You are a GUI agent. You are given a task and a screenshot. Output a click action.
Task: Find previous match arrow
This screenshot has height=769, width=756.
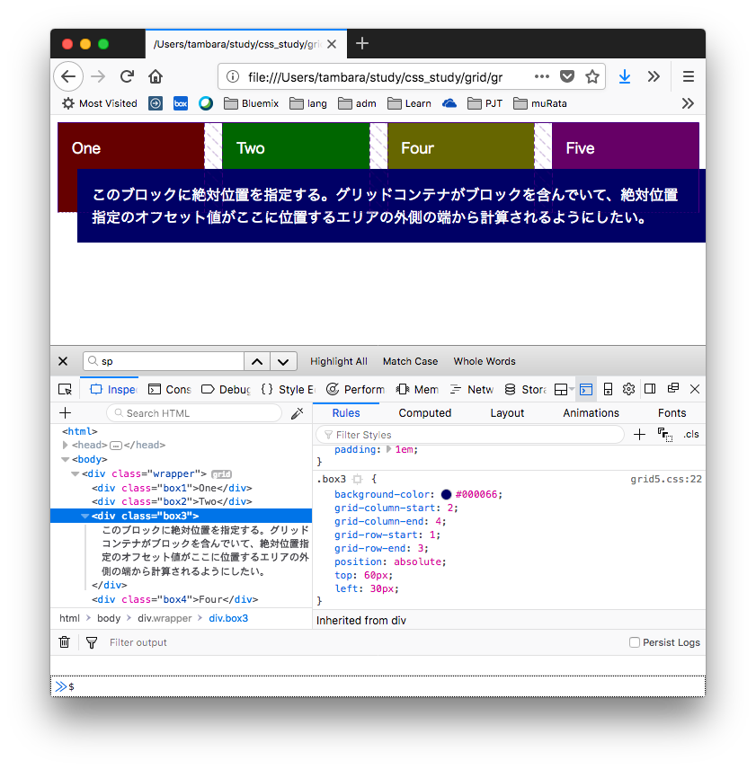pos(257,361)
